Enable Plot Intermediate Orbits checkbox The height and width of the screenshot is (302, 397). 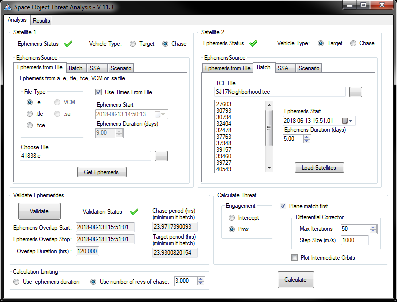(x=295, y=258)
